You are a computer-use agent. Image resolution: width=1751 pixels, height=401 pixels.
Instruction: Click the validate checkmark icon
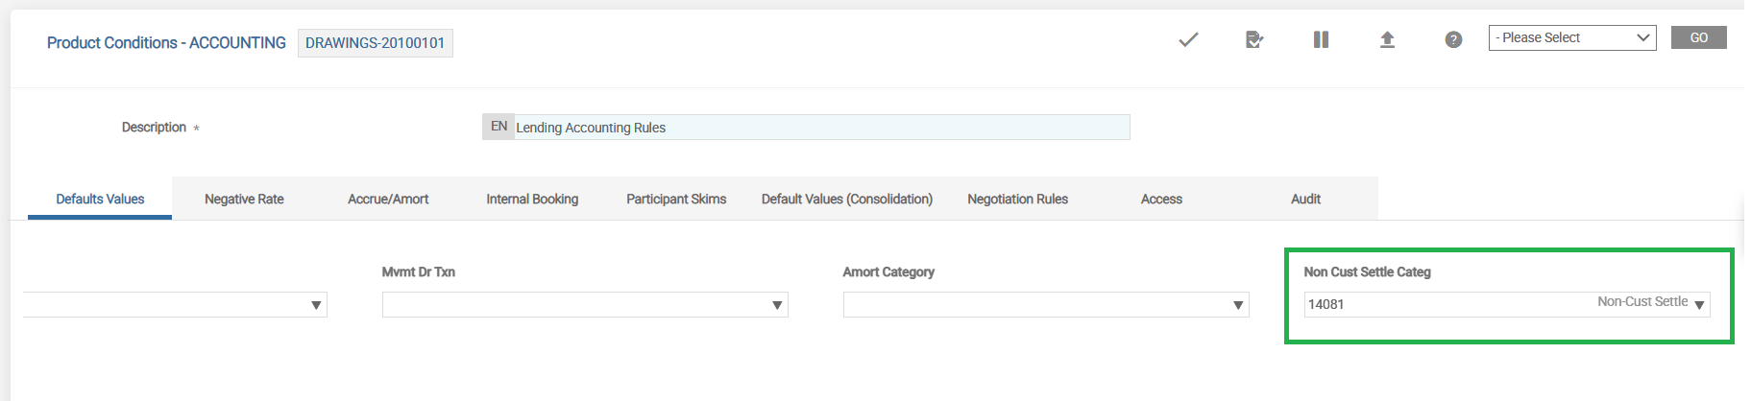[1188, 39]
